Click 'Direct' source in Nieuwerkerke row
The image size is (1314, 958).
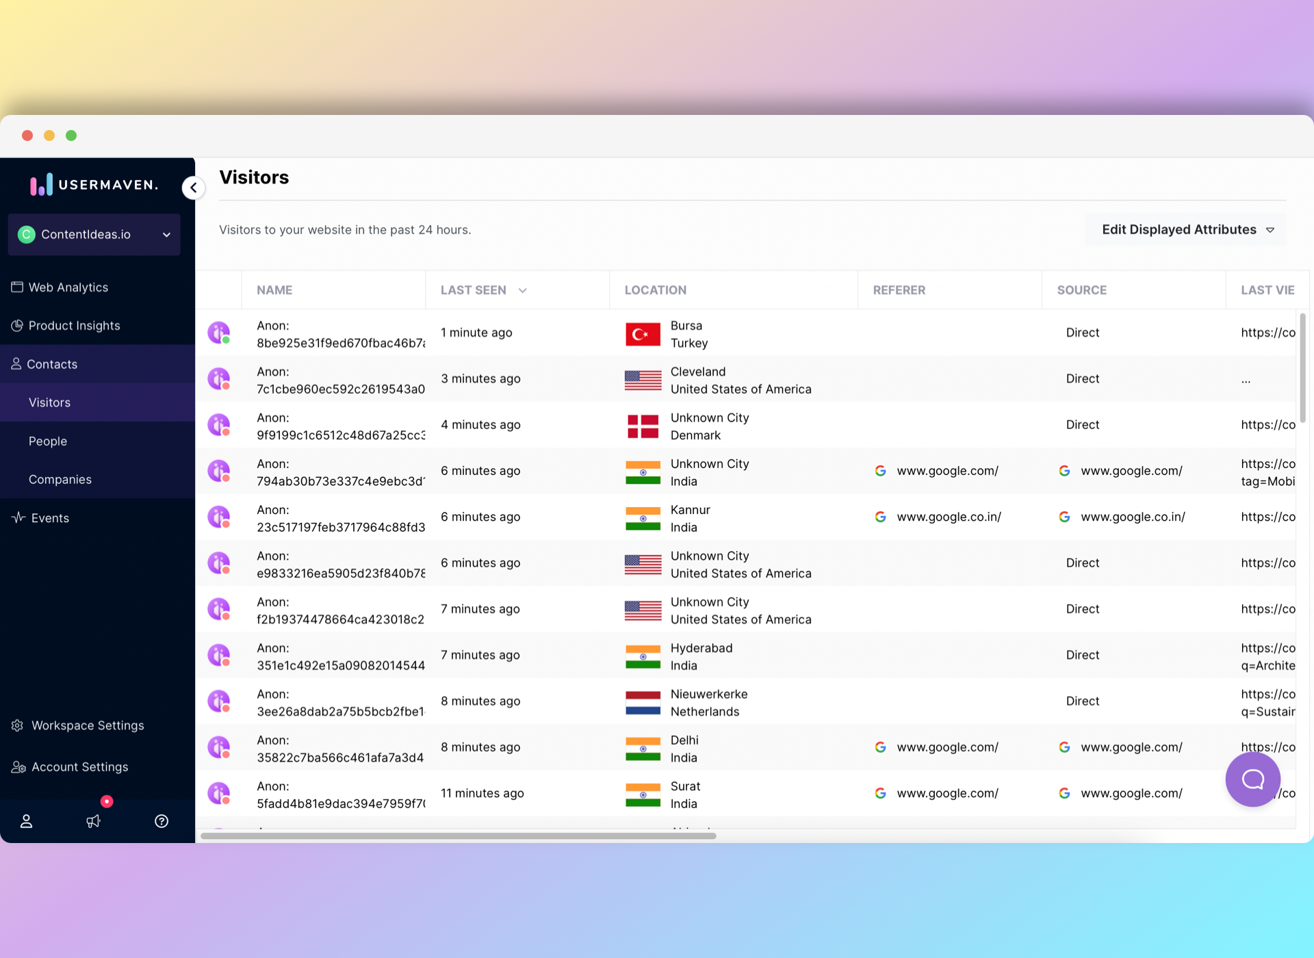coord(1083,701)
